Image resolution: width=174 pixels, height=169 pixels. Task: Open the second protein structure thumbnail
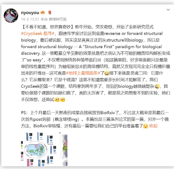click(63, 149)
